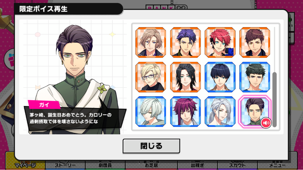Switch to the 劇団員 tab
Screen dimensions: 303x170
pyautogui.click(x=105, y=165)
